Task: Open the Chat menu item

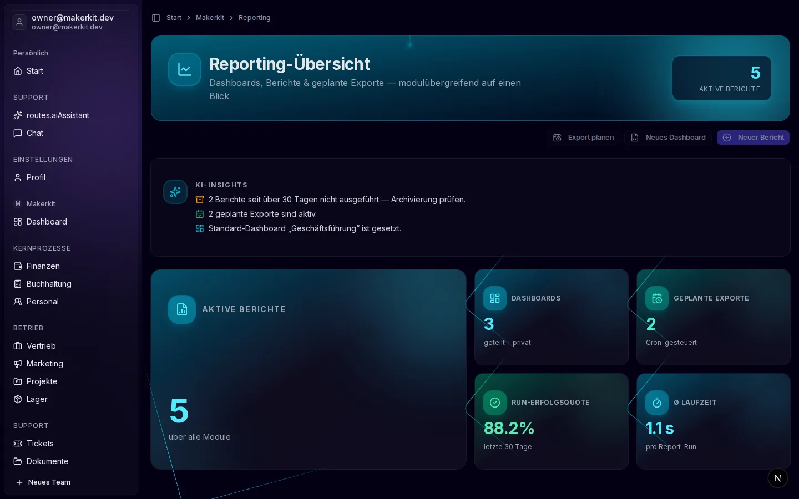Action: tap(71, 133)
